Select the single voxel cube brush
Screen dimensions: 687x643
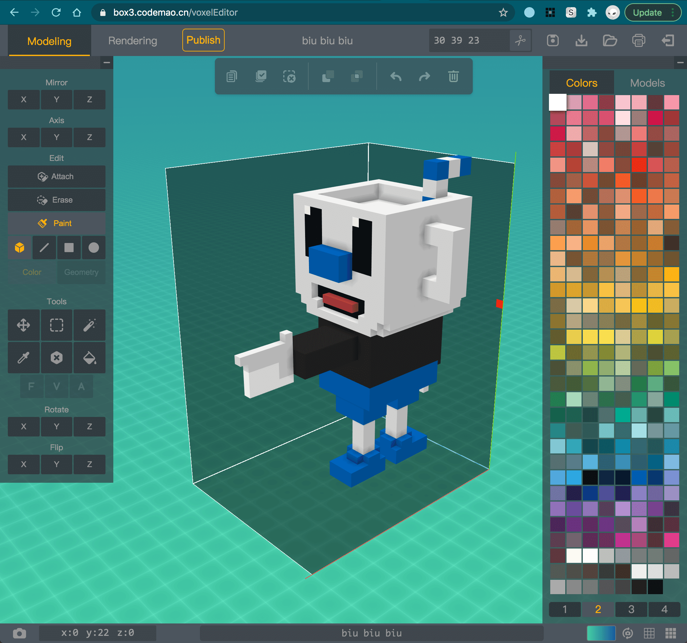coord(20,248)
